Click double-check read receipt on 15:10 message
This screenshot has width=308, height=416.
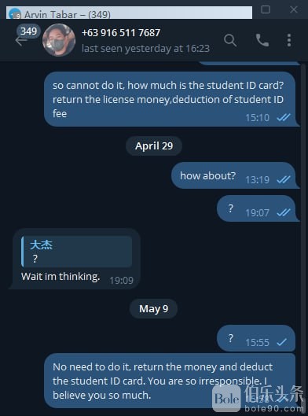284,117
